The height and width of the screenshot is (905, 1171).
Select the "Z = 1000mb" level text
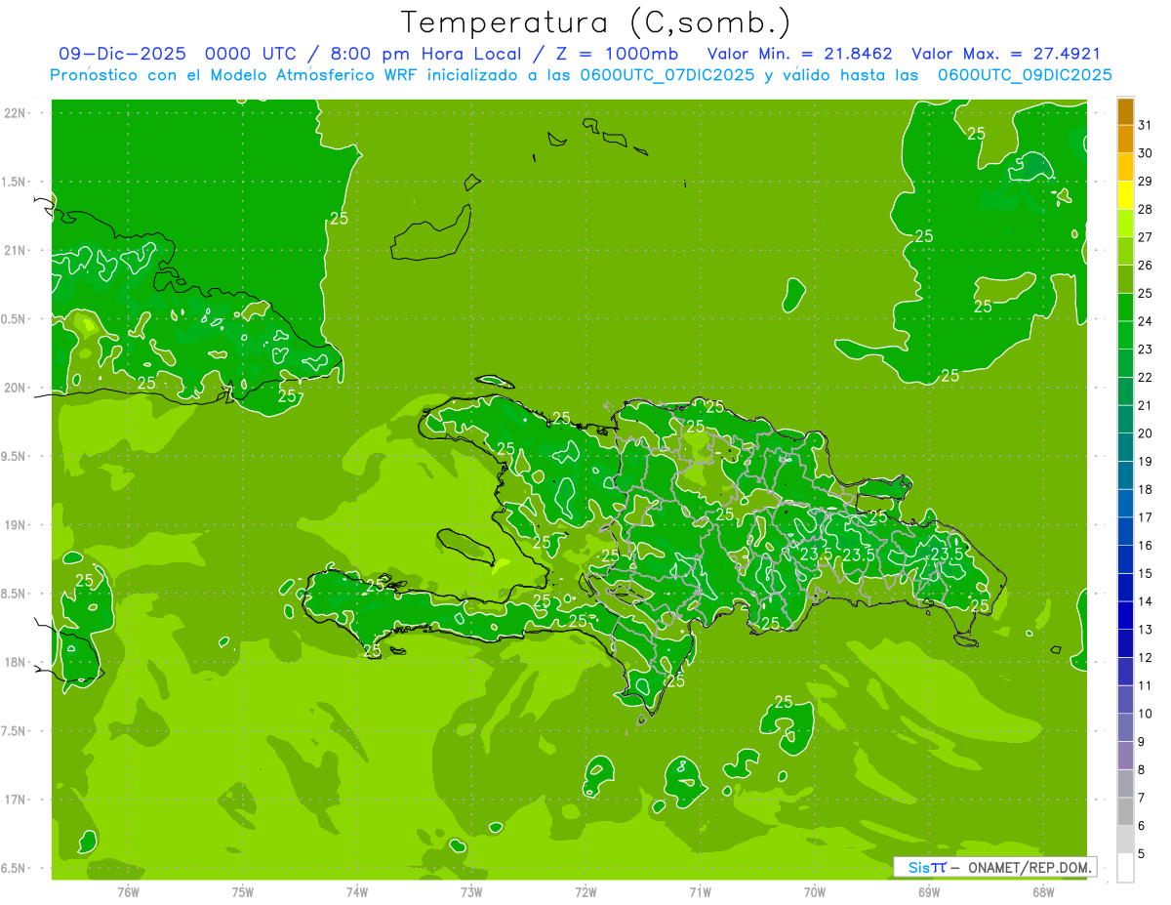616,54
